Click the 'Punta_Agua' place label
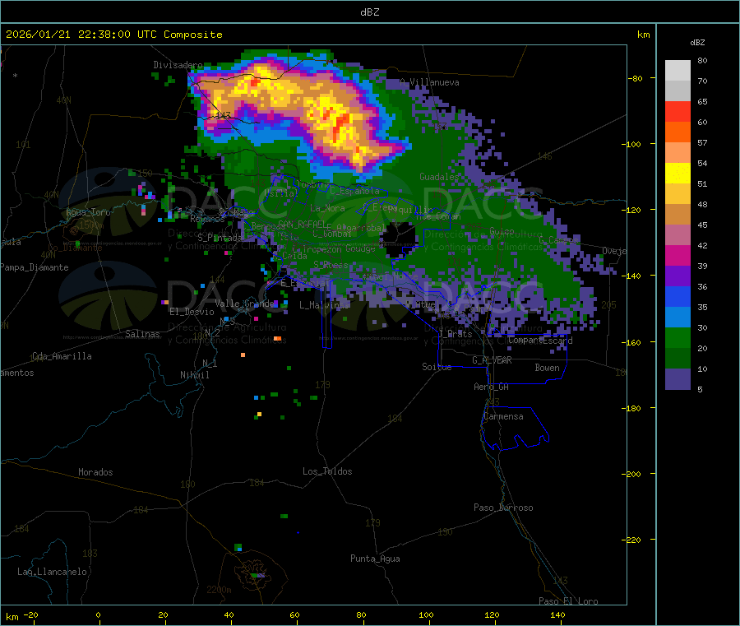This screenshot has width=740, height=626. coord(375,559)
